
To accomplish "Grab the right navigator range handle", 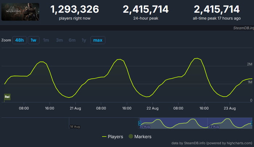I will coord(252,123).
